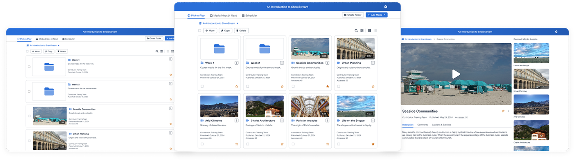
Task: Open Life on the Steppe related thumbnail
Action: [x=531, y=53]
